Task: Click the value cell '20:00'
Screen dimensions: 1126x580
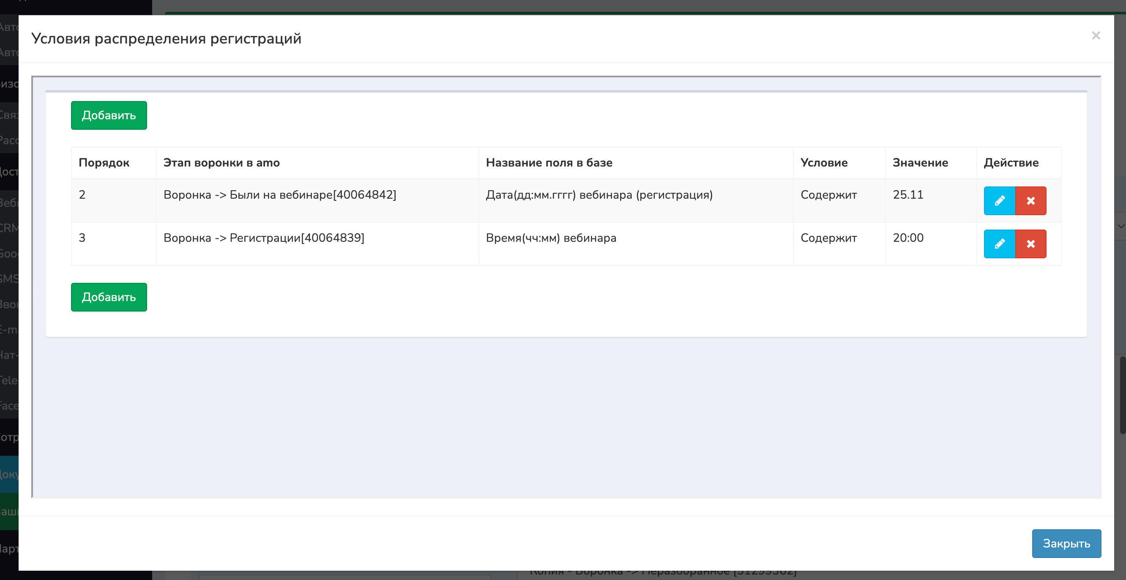Action: click(x=908, y=238)
